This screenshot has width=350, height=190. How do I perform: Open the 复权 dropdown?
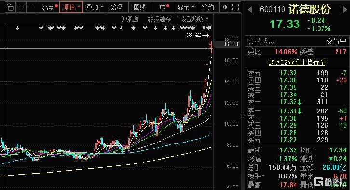click(x=71, y=7)
